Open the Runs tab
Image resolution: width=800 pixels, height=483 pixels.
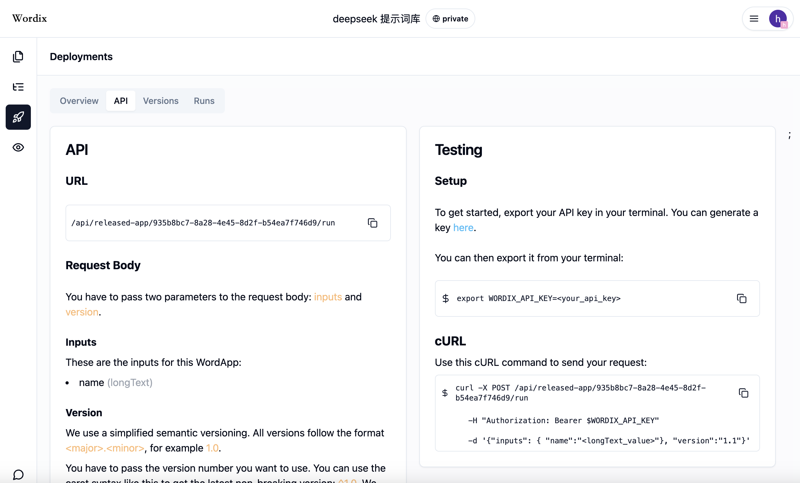[204, 101]
